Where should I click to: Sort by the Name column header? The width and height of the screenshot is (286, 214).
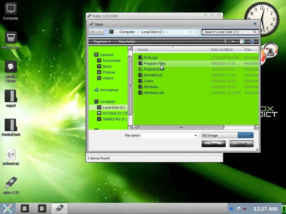[142, 49]
